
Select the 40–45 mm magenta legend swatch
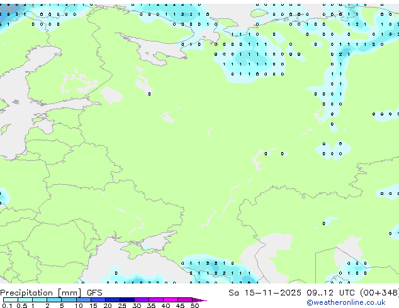point(171,300)
